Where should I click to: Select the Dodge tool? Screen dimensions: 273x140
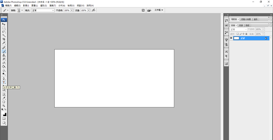tap(4, 74)
